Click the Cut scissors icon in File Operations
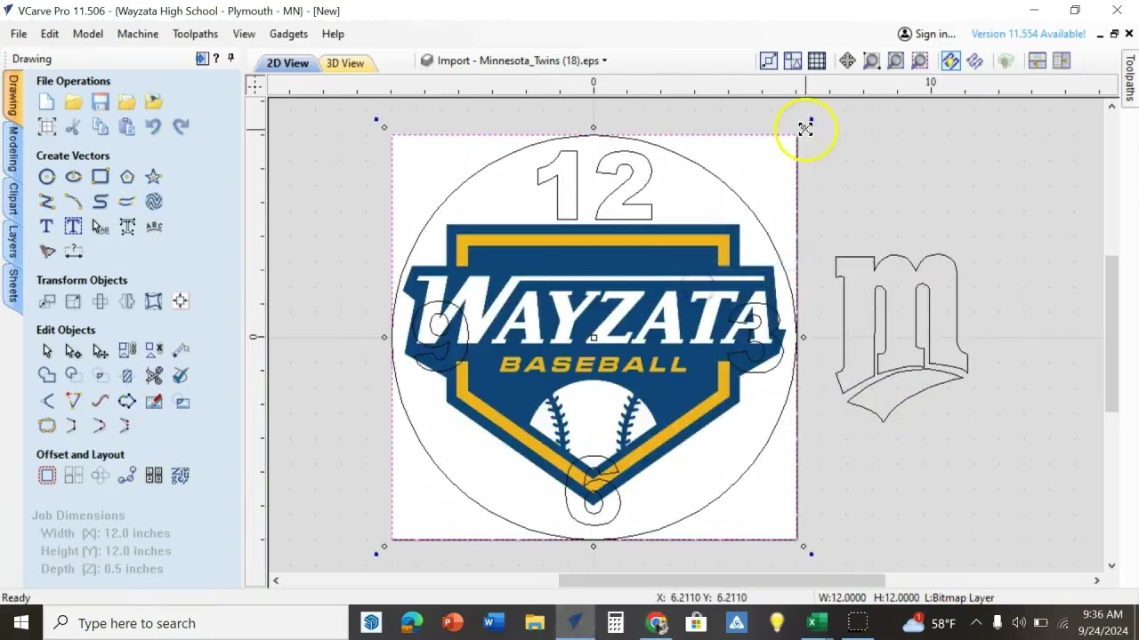Screen dimensions: 1139x640 [73, 127]
